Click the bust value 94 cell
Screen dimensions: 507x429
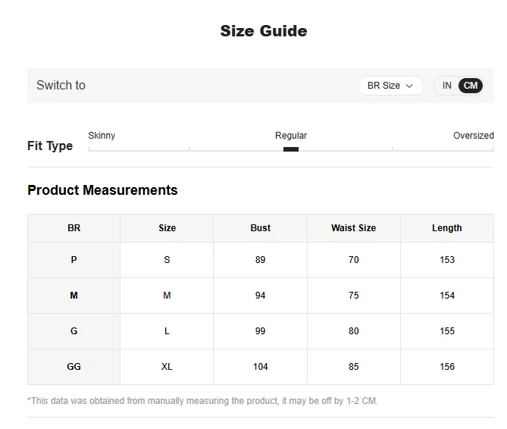click(260, 296)
